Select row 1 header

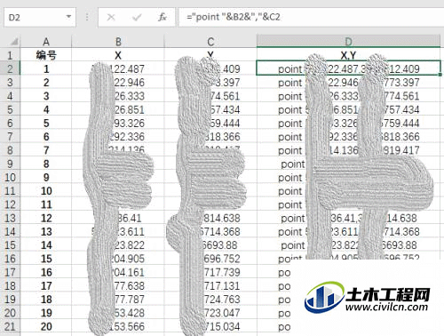tap(10, 55)
